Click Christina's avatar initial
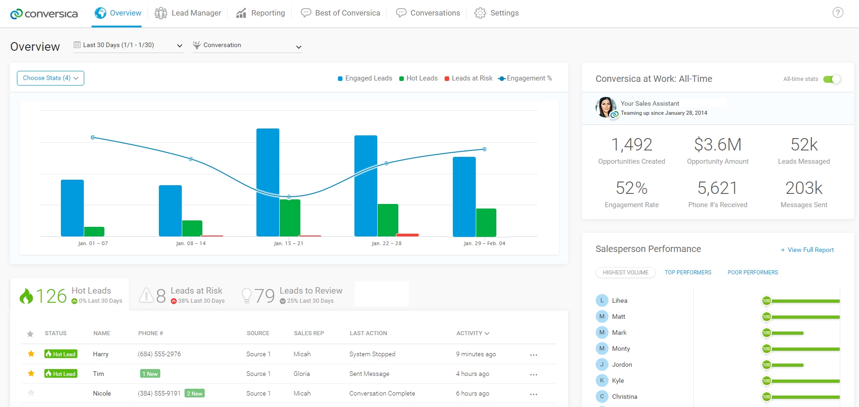The height and width of the screenshot is (407, 859). [602, 396]
